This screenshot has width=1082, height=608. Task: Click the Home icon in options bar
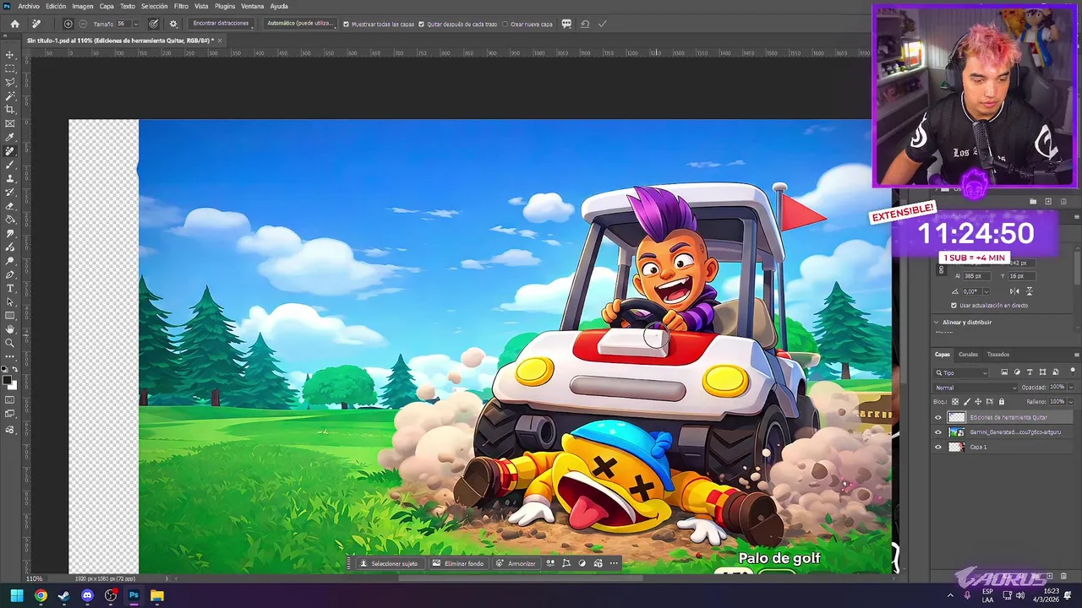coord(14,24)
